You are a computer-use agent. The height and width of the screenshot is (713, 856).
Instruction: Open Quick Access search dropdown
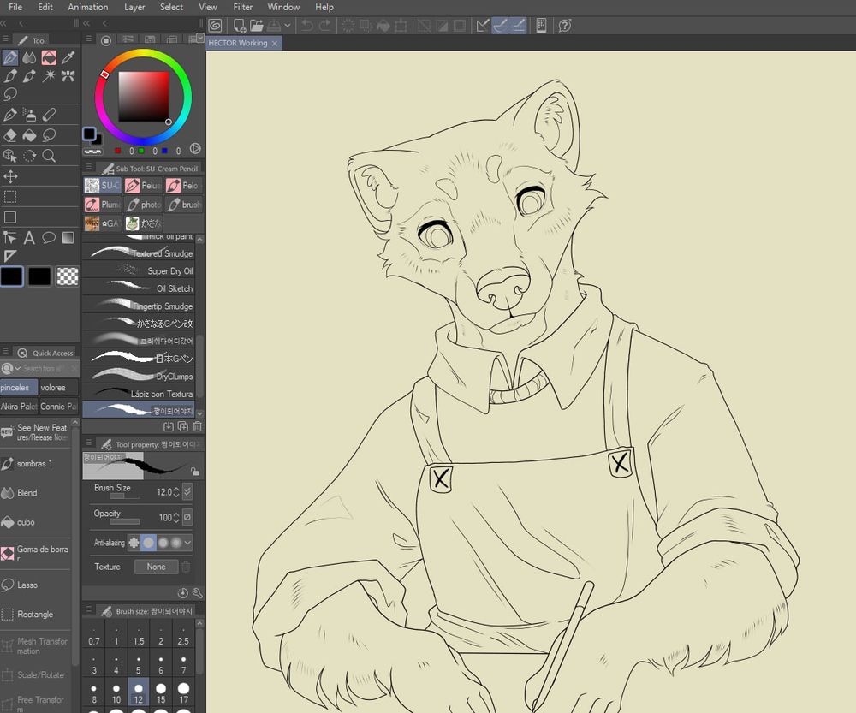click(x=9, y=369)
